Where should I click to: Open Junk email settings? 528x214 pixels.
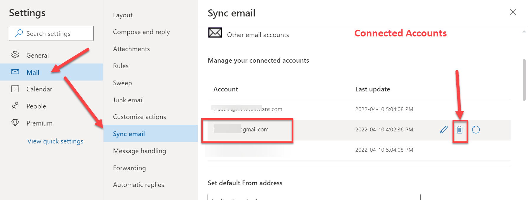128,100
